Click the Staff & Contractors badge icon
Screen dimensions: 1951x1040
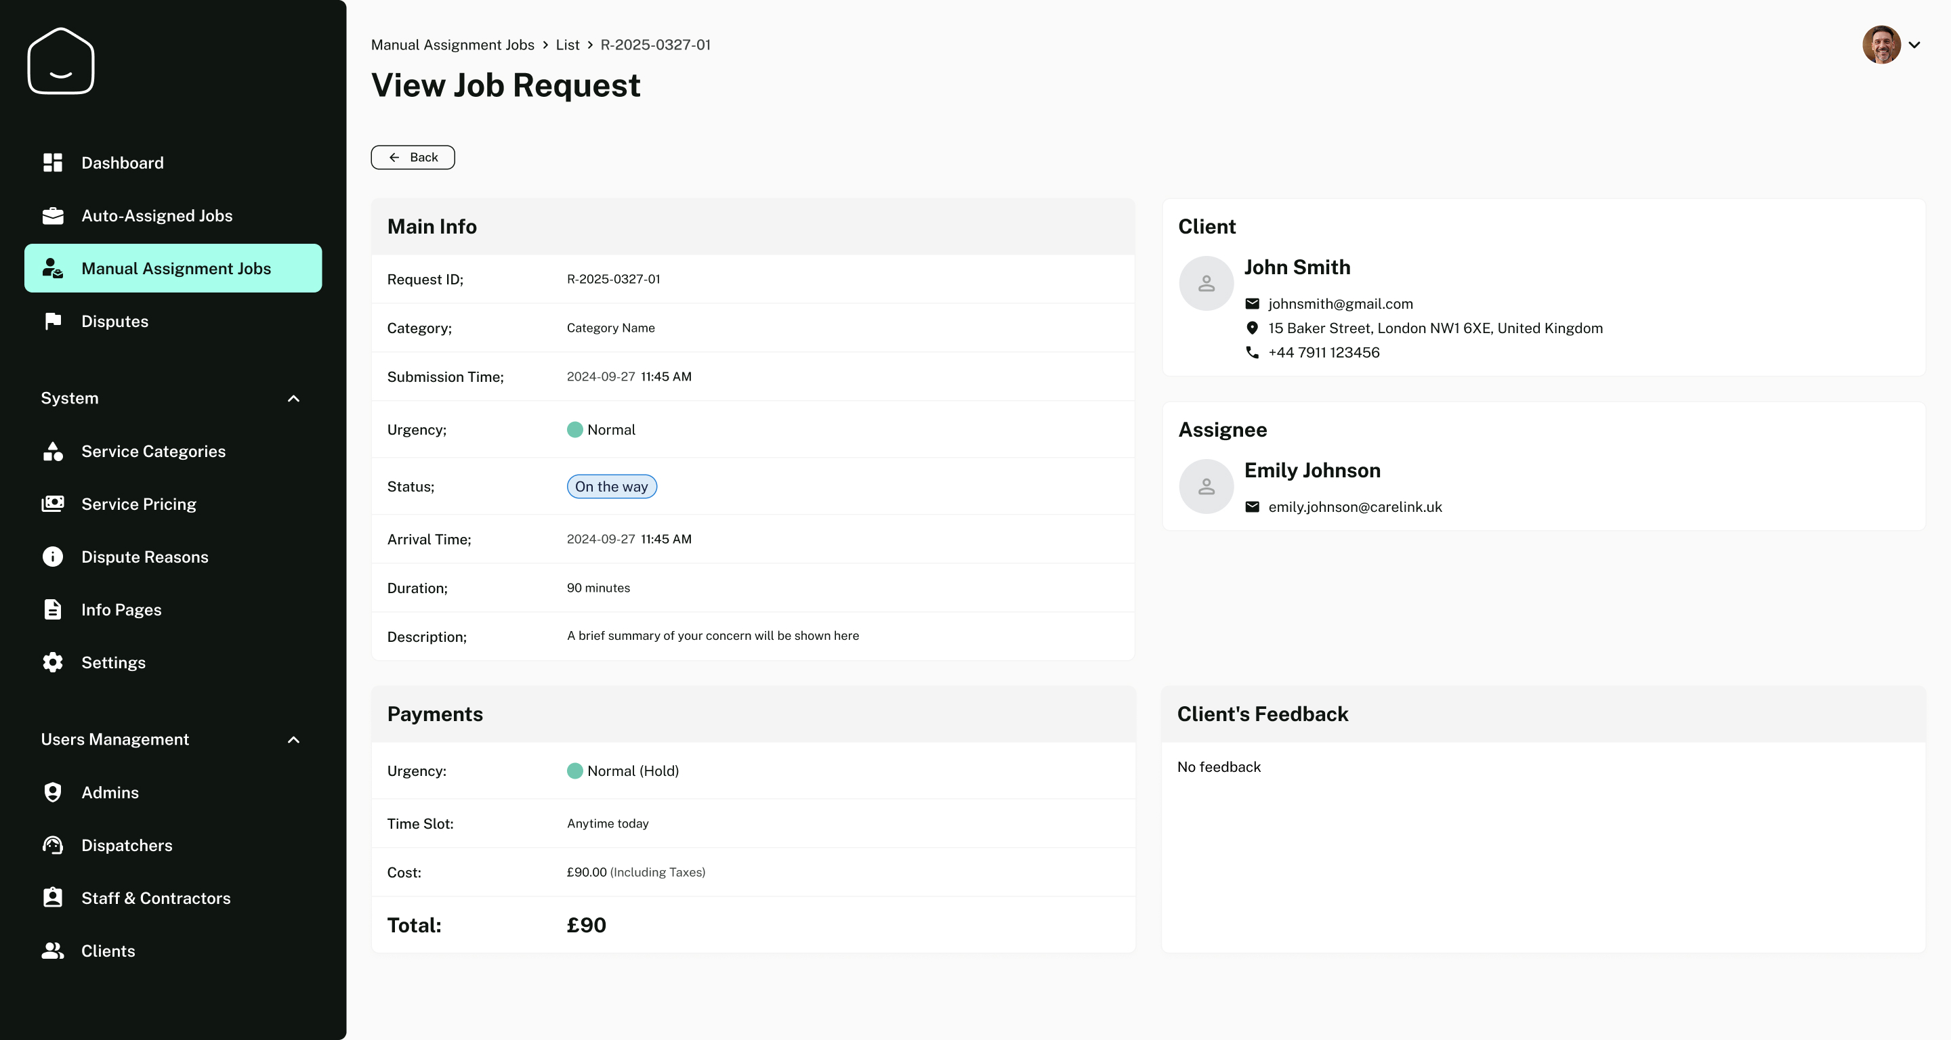click(x=53, y=898)
